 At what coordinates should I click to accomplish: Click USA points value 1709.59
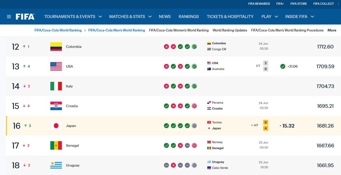pyautogui.click(x=325, y=66)
